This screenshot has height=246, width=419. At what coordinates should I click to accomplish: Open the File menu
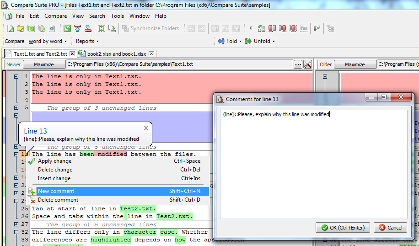point(20,16)
